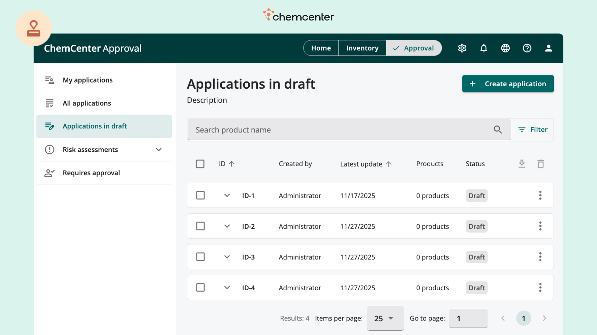This screenshot has height=335, width=597.
Task: Expand the ID-3 row chevron
Action: coord(227,257)
